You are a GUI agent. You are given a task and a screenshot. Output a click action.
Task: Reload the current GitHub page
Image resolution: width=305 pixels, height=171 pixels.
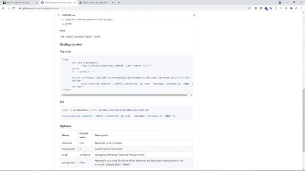(x=14, y=9)
